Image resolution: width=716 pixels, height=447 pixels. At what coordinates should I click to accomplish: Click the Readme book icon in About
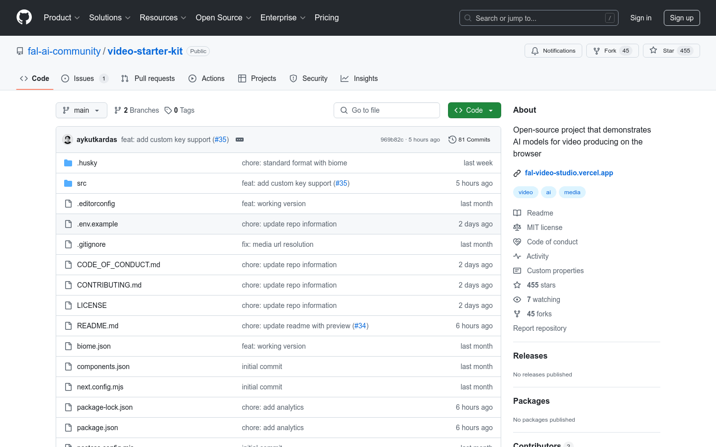(517, 213)
